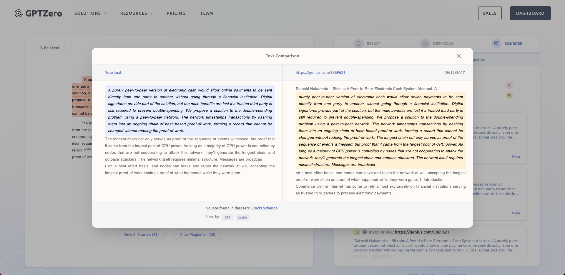565x275 pixels.
Task: Go to the DASHBOARD
Action: [530, 13]
